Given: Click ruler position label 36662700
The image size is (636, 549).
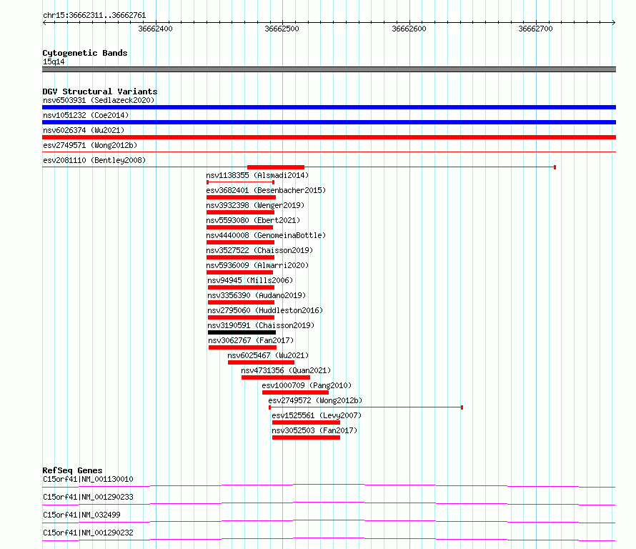Looking at the screenshot, I should pos(535,29).
